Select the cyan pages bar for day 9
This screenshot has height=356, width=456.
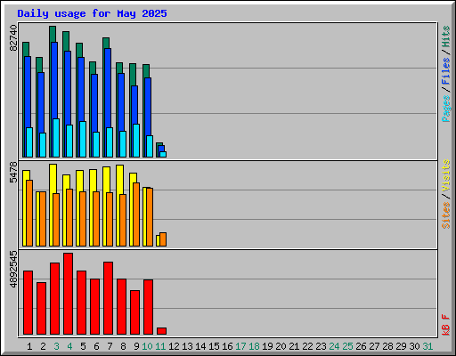pyautogui.click(x=136, y=141)
